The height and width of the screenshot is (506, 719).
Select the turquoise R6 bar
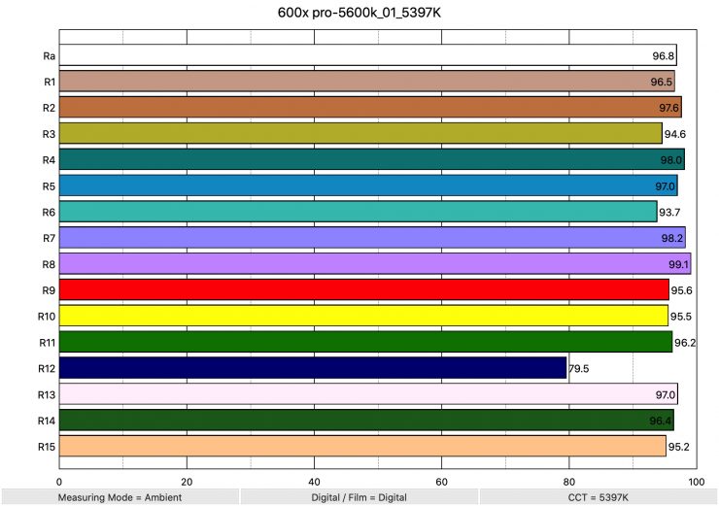[x=358, y=212]
